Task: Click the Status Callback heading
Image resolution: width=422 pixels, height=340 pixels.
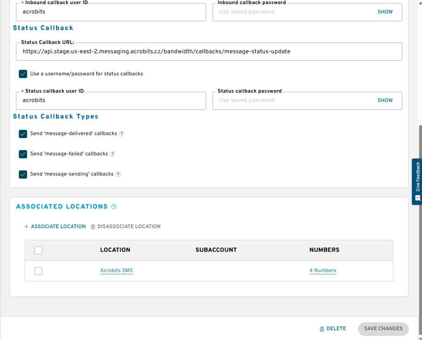Action: coord(43,28)
